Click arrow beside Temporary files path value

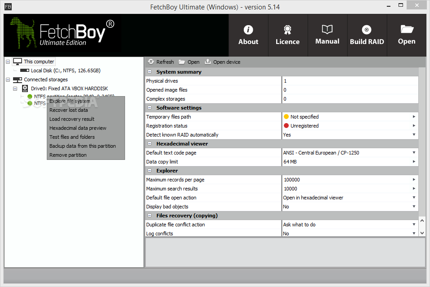pos(414,117)
